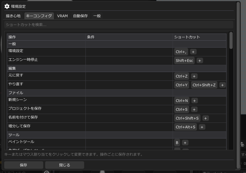
Task: Click the Shift+Esc shortcut for エンジン一時停止
Action: 184,61
